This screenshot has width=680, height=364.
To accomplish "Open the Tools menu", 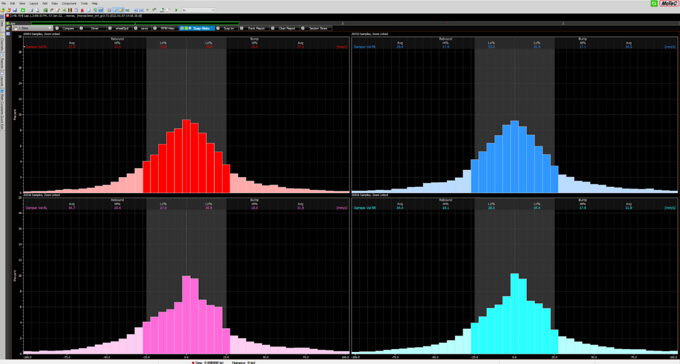I will coord(84,3).
